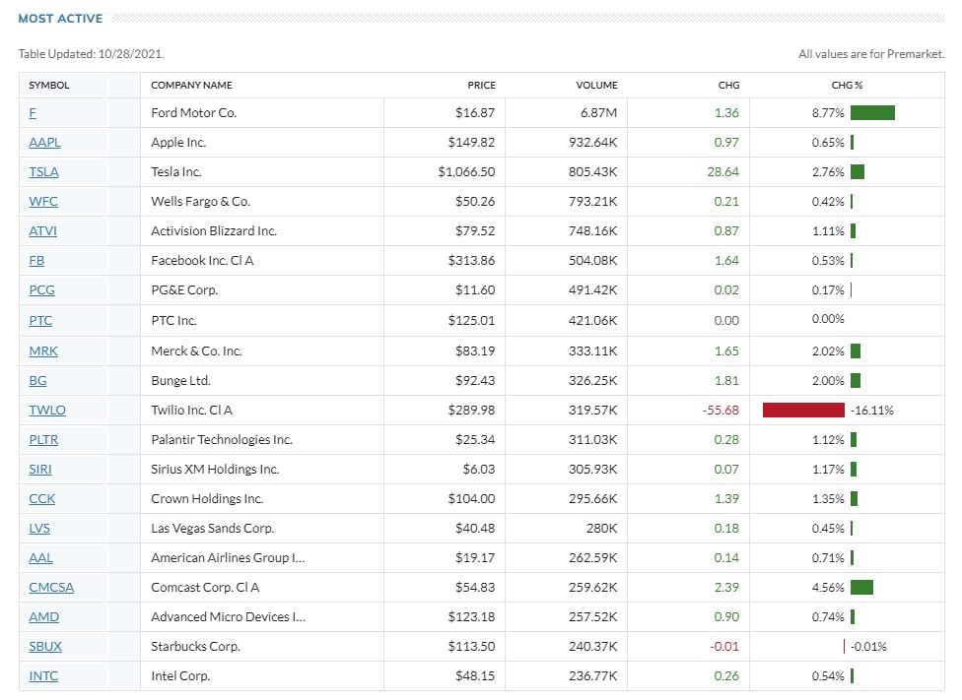Open the TSLA ticker symbol link

[43, 171]
